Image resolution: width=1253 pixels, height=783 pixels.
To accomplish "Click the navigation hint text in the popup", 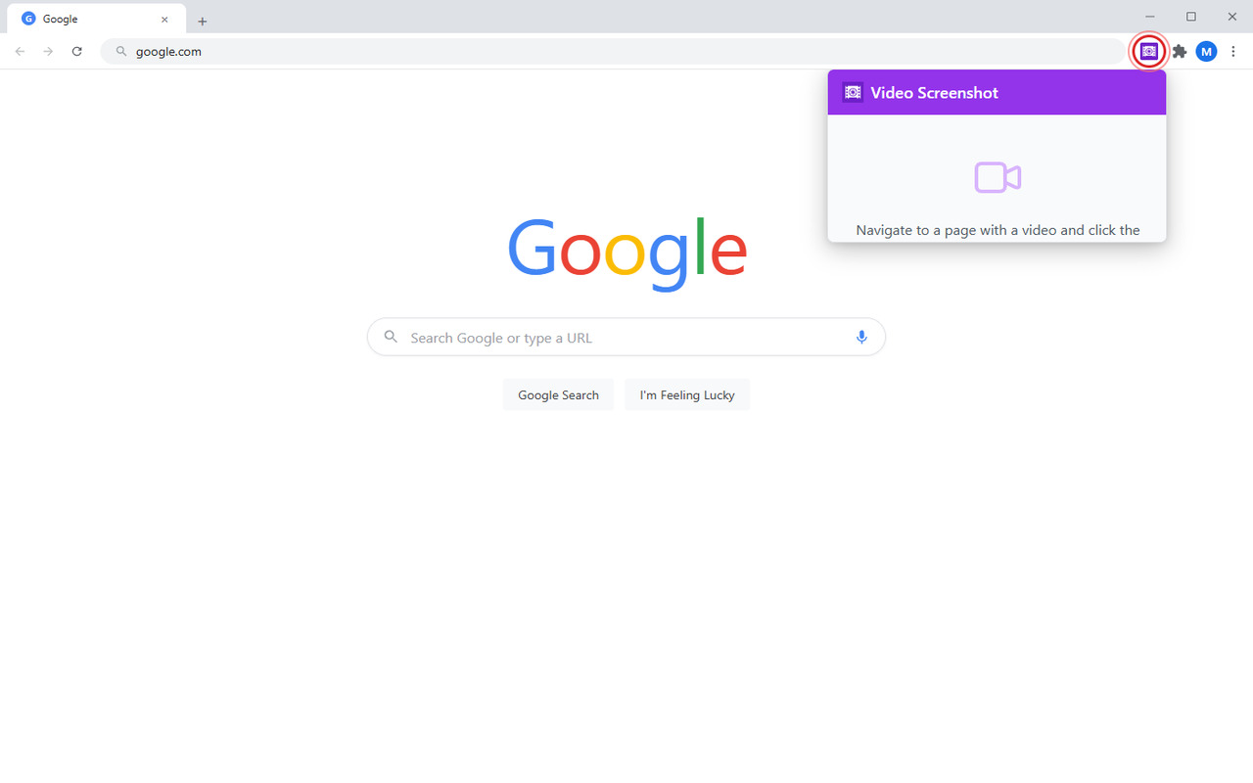I will 997,229.
